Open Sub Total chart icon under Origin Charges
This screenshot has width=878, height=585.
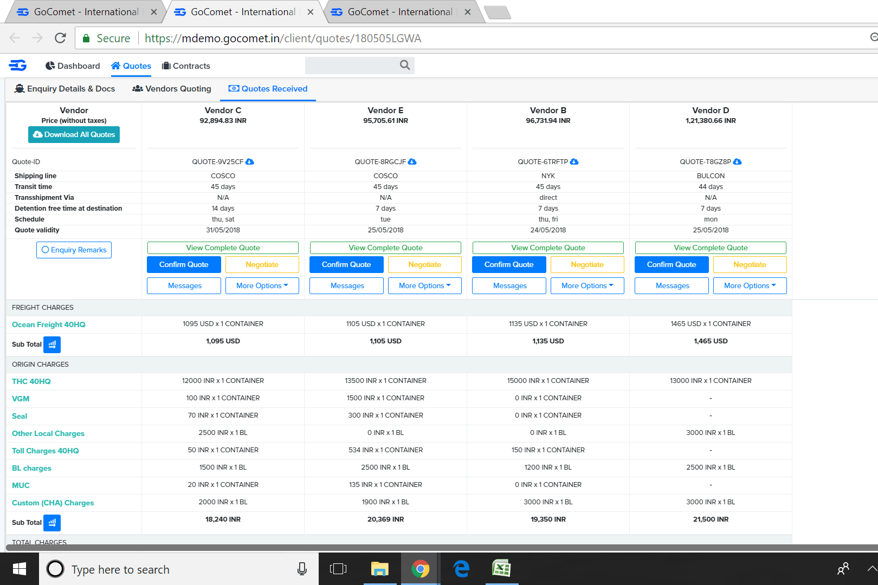[52, 522]
